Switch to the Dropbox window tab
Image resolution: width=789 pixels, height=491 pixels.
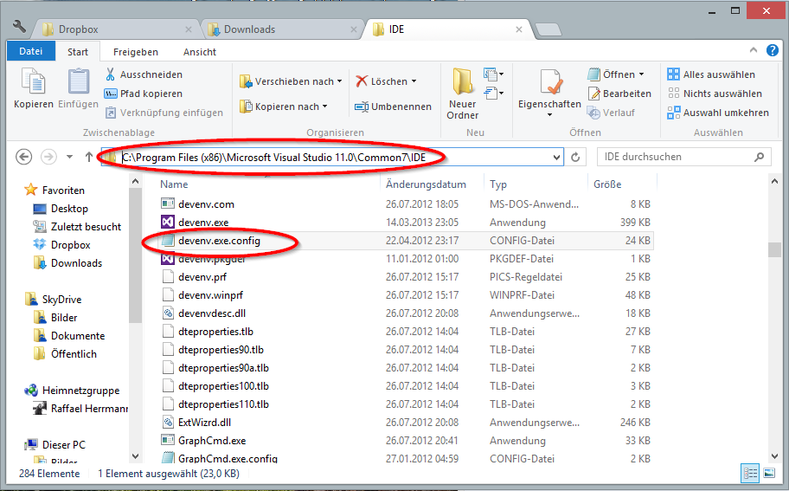[117, 29]
